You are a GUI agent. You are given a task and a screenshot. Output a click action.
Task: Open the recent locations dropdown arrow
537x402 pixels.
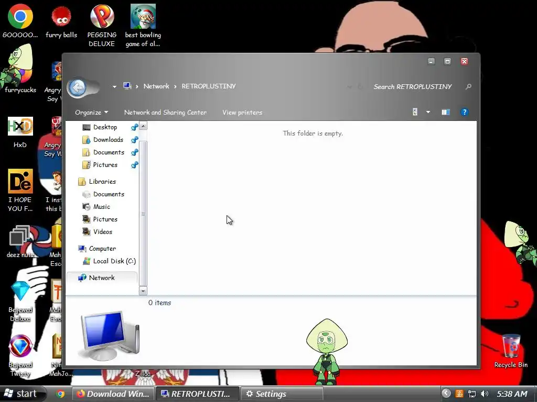click(x=114, y=87)
